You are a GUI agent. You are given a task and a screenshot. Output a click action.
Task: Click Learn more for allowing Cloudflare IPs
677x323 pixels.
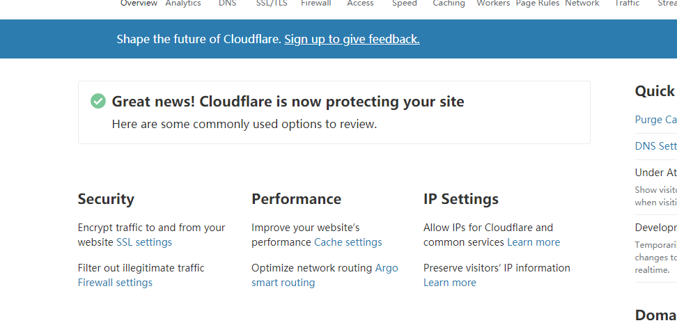click(534, 242)
